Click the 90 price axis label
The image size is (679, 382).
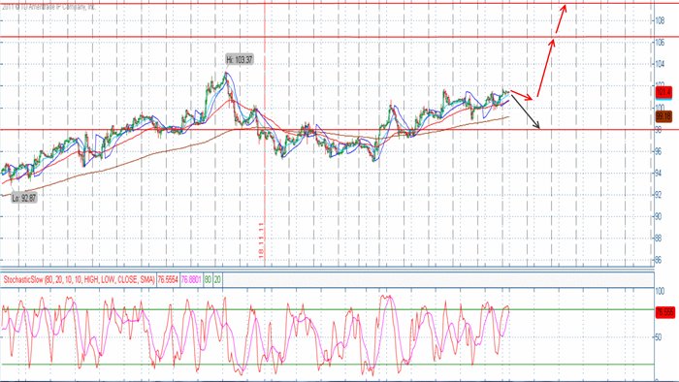(x=659, y=216)
